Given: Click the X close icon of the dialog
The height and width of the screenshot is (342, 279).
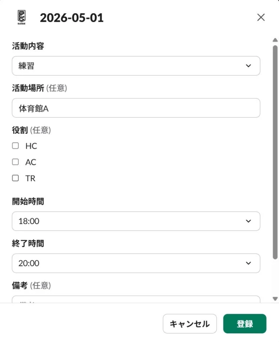Looking at the screenshot, I should (261, 18).
